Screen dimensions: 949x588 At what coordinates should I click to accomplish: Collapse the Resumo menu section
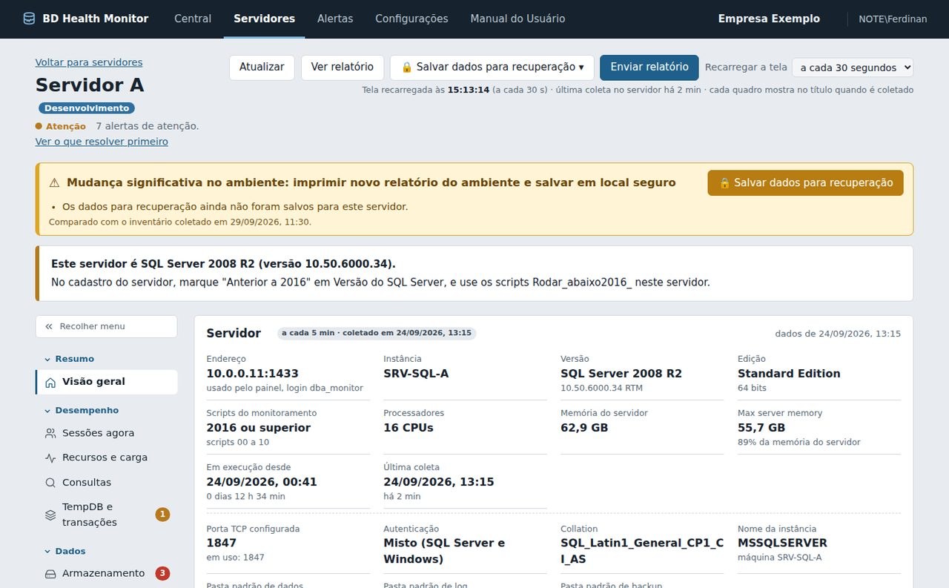pyautogui.click(x=69, y=359)
